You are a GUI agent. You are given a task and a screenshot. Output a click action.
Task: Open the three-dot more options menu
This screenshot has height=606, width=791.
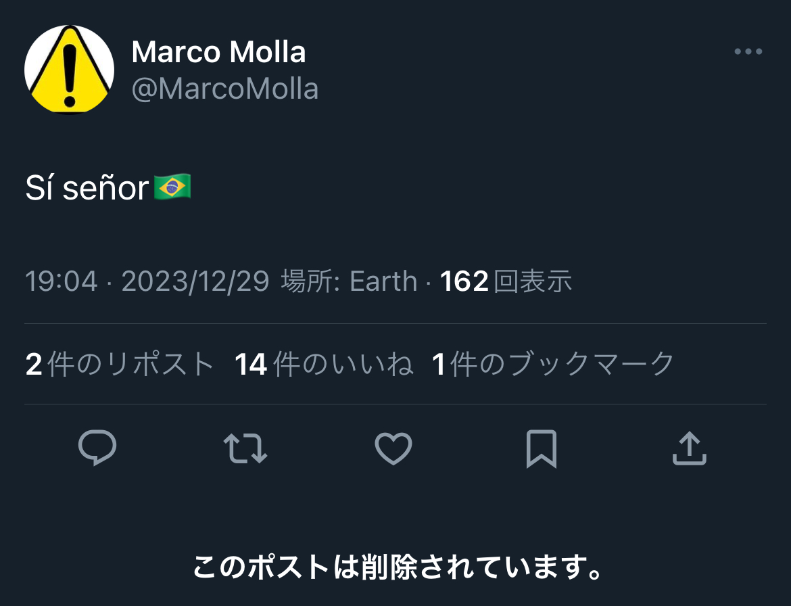(748, 52)
